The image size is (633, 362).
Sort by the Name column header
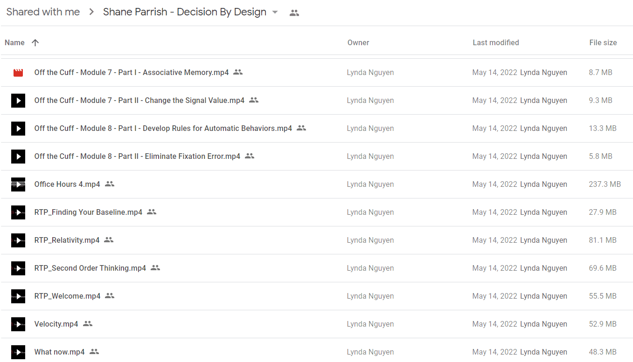point(14,42)
